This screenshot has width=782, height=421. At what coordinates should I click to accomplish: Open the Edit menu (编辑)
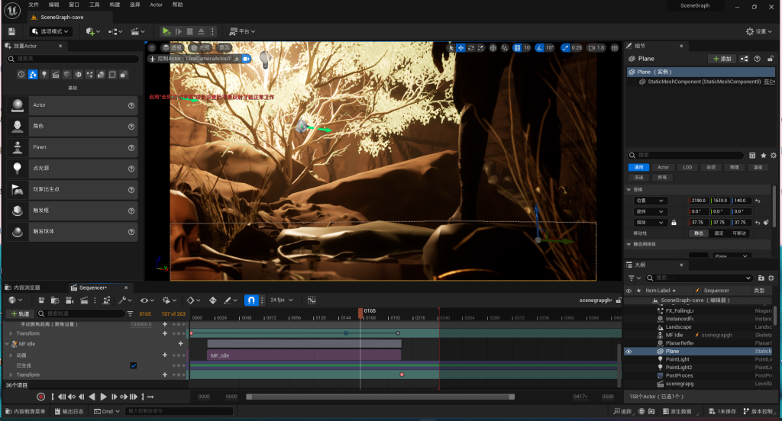pos(54,5)
